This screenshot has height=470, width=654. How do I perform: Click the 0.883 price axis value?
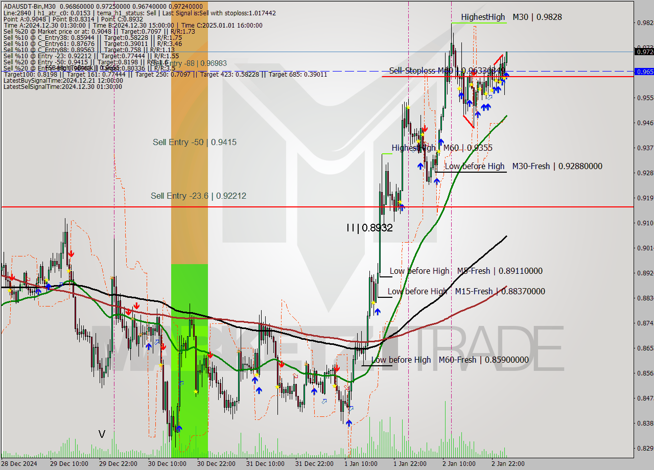click(644, 298)
